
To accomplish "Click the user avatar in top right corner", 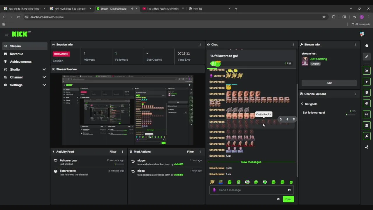I will click(362, 34).
